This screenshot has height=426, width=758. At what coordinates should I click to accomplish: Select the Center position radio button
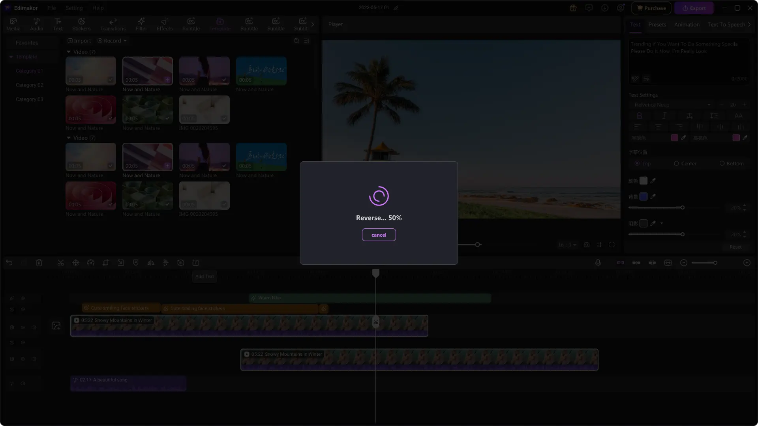click(677, 163)
